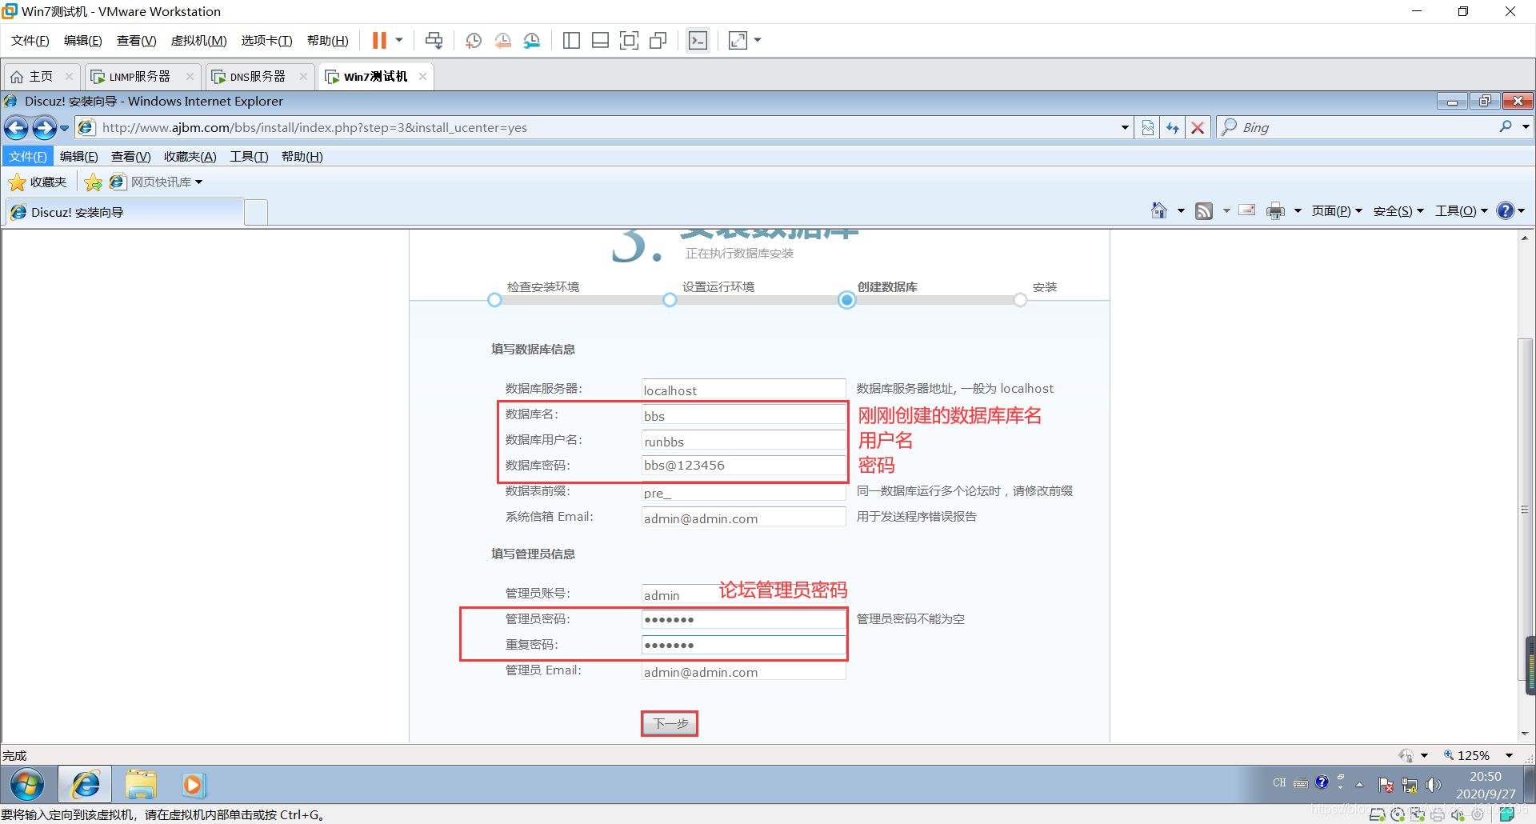Switch to the DNS服务器 tab

point(258,76)
